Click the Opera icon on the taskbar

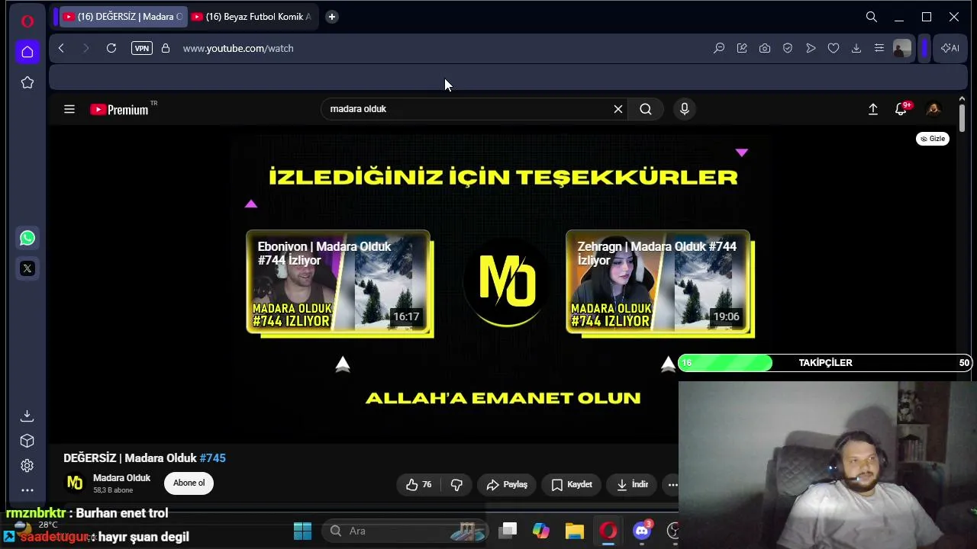click(608, 531)
